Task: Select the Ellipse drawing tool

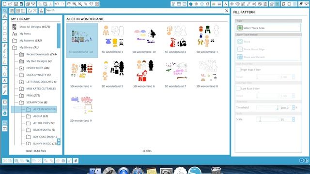Action: click(x=4, y=39)
